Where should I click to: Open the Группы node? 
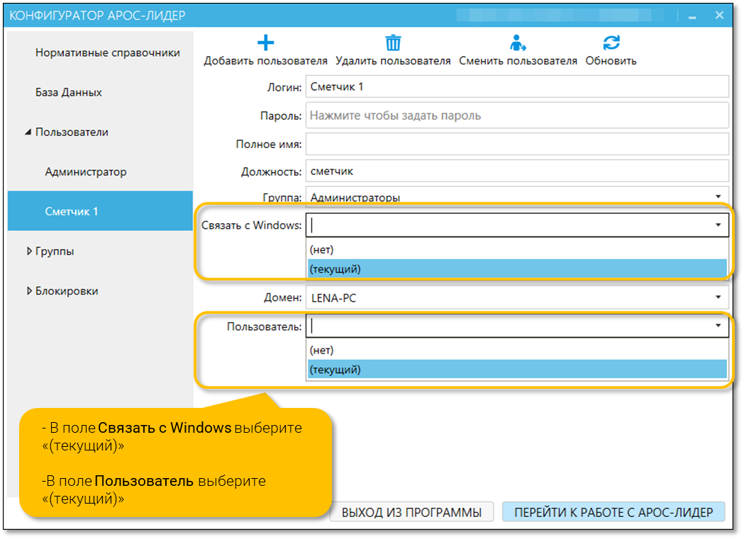55,251
